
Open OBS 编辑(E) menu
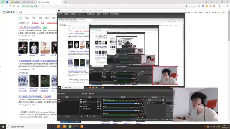[66, 14]
